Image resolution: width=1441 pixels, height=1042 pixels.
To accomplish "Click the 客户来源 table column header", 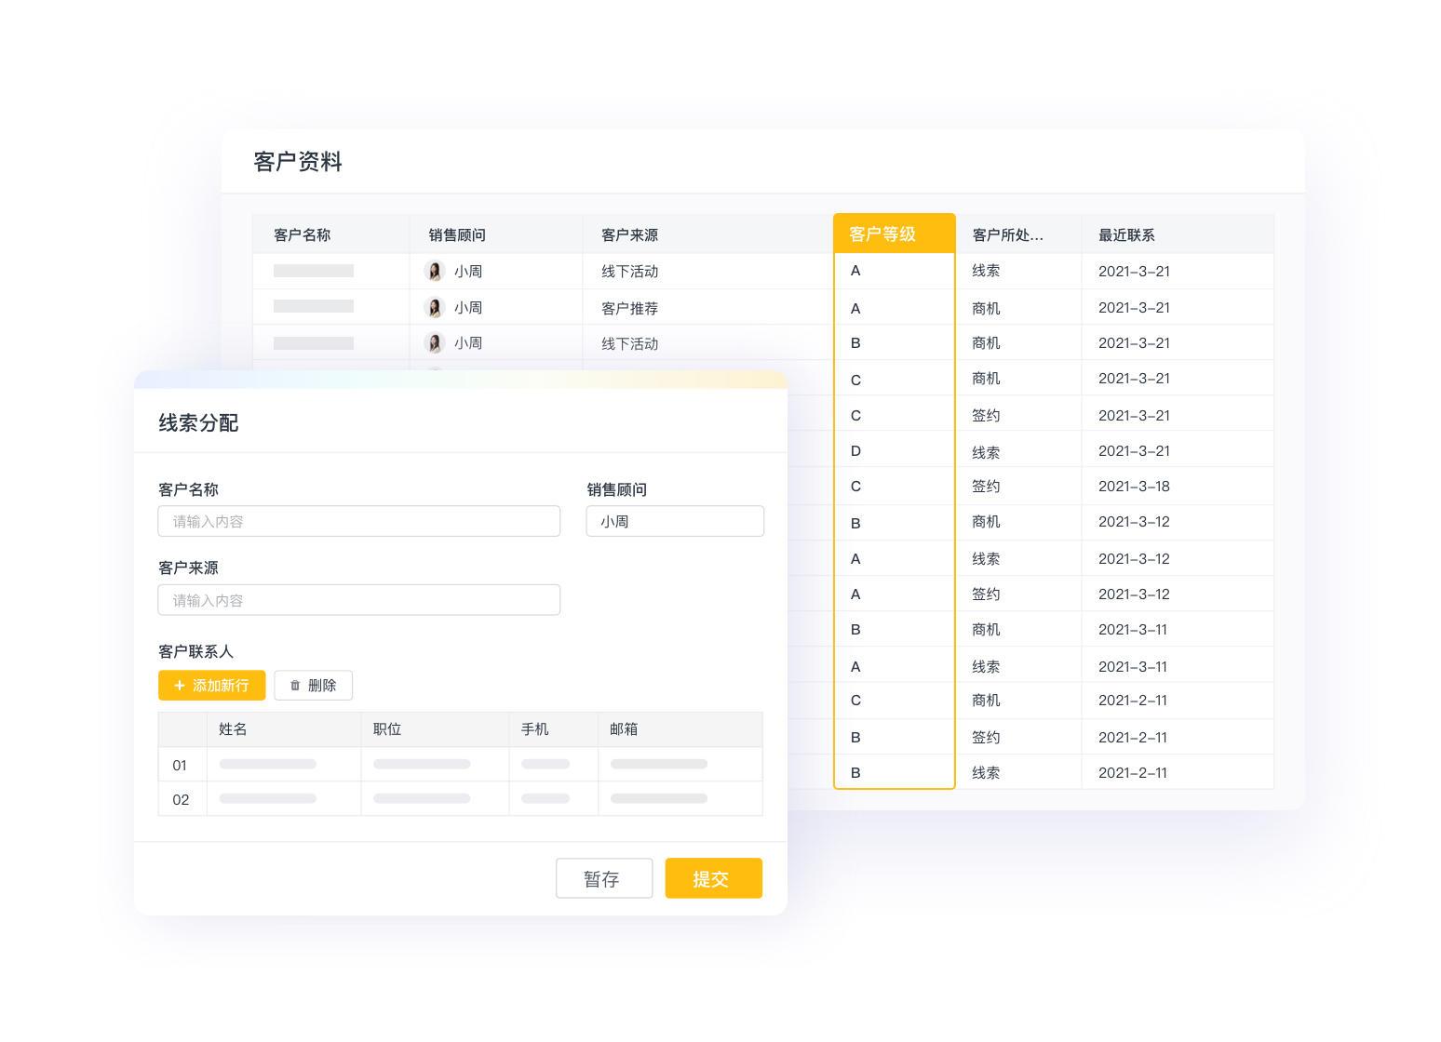I will click(708, 234).
